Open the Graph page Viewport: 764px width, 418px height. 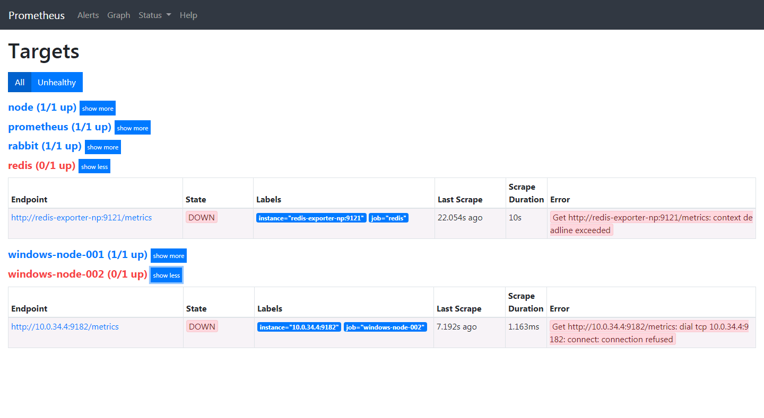(119, 15)
